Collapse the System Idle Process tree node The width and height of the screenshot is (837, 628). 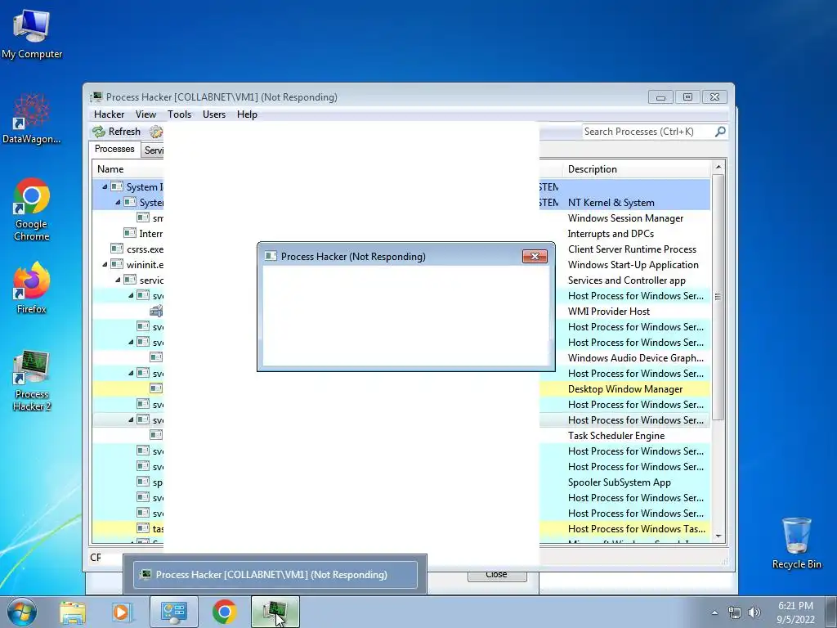(105, 187)
